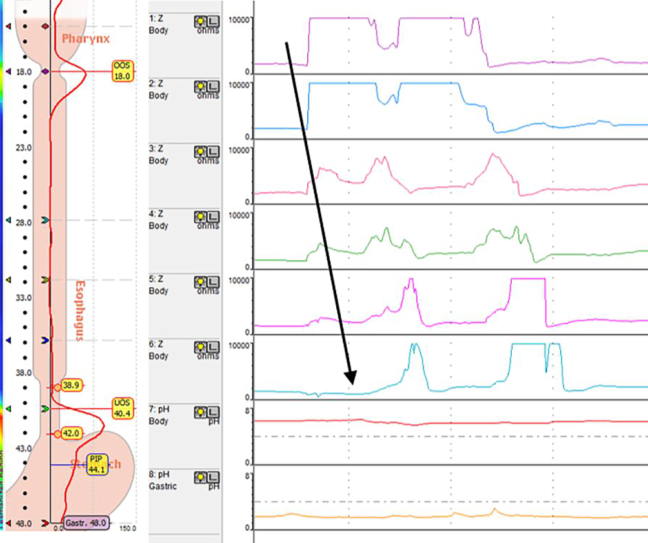Toggle the lightbulb for channel 2: Z Body
Viewport: 648px width, 543px height.
201,87
